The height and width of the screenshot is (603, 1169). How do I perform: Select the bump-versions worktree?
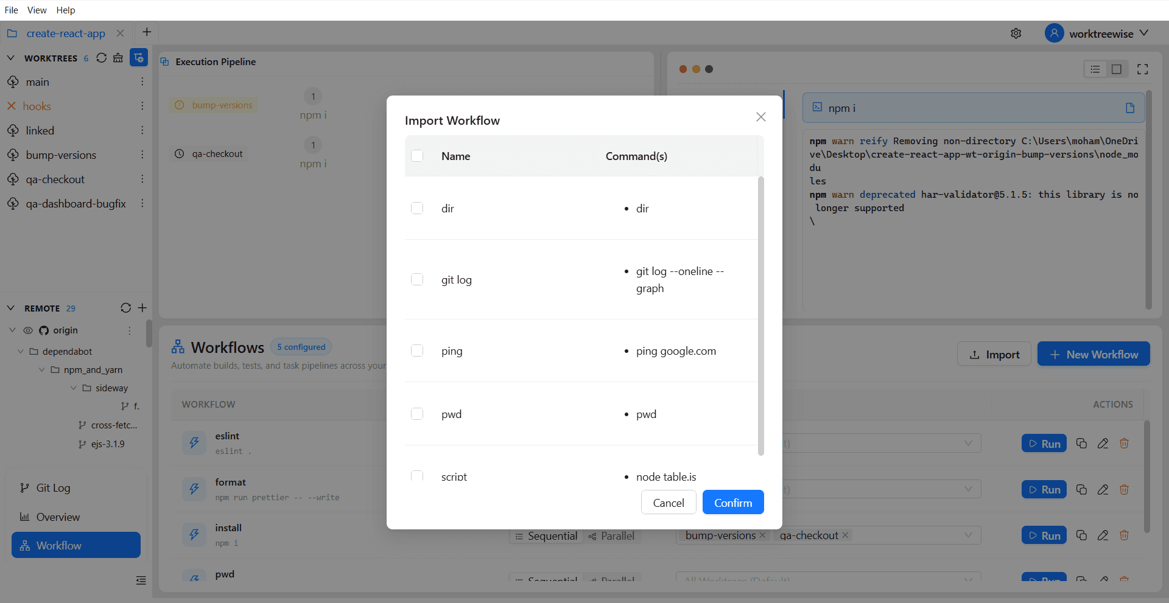61,155
